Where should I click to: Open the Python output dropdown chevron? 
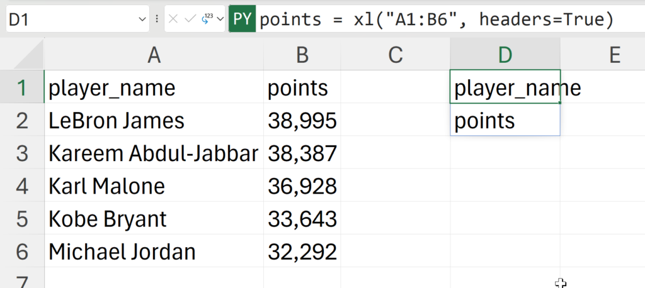click(x=220, y=20)
